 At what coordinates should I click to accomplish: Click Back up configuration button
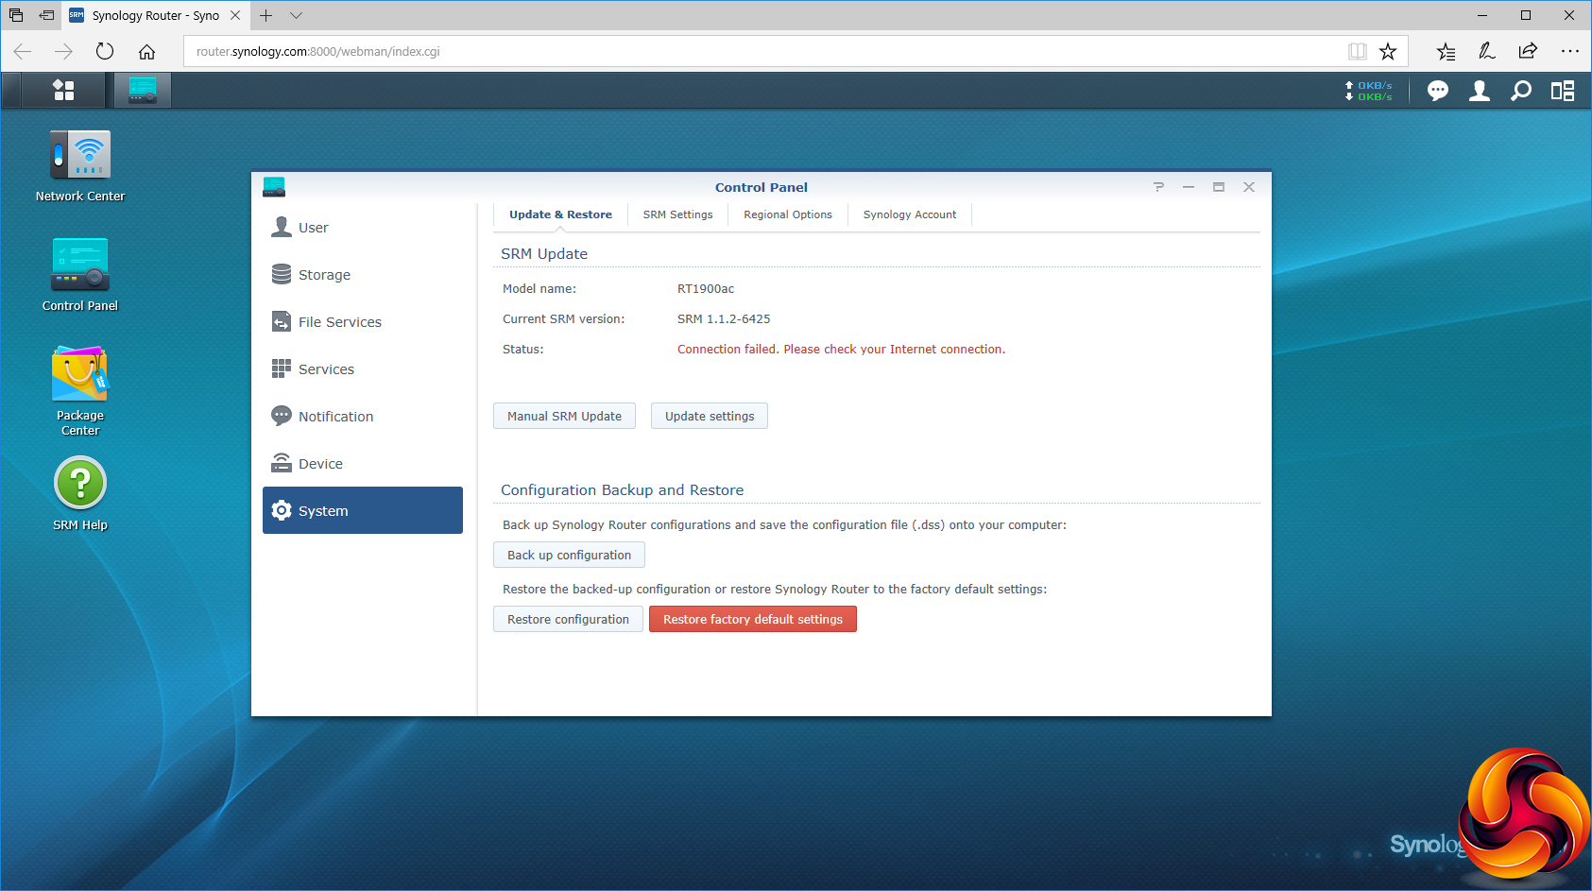[x=569, y=555]
